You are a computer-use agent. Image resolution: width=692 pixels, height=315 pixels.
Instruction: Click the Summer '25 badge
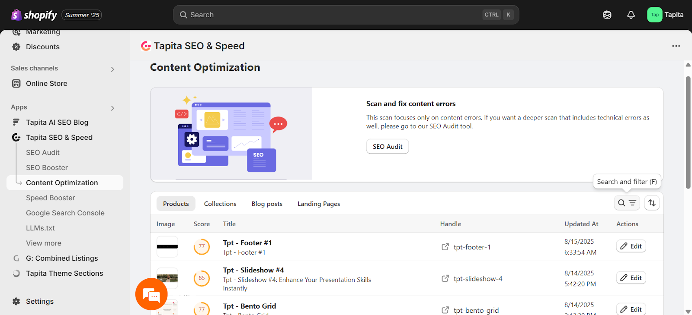pos(82,15)
